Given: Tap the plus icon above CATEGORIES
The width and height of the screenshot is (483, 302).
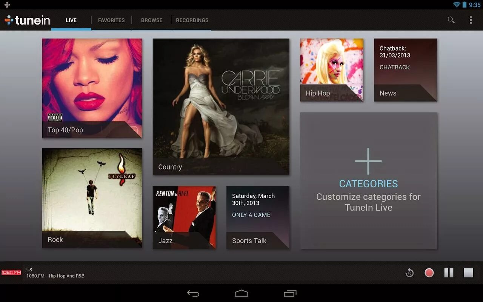Looking at the screenshot, I should (368, 161).
